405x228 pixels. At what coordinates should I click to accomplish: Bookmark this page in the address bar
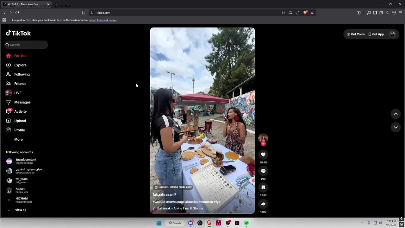pos(84,13)
